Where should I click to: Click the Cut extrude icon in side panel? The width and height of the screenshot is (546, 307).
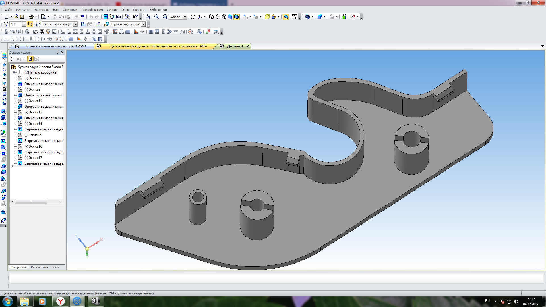[x=3, y=141]
